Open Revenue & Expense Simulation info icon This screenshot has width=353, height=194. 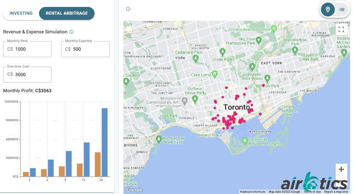click(x=72, y=32)
